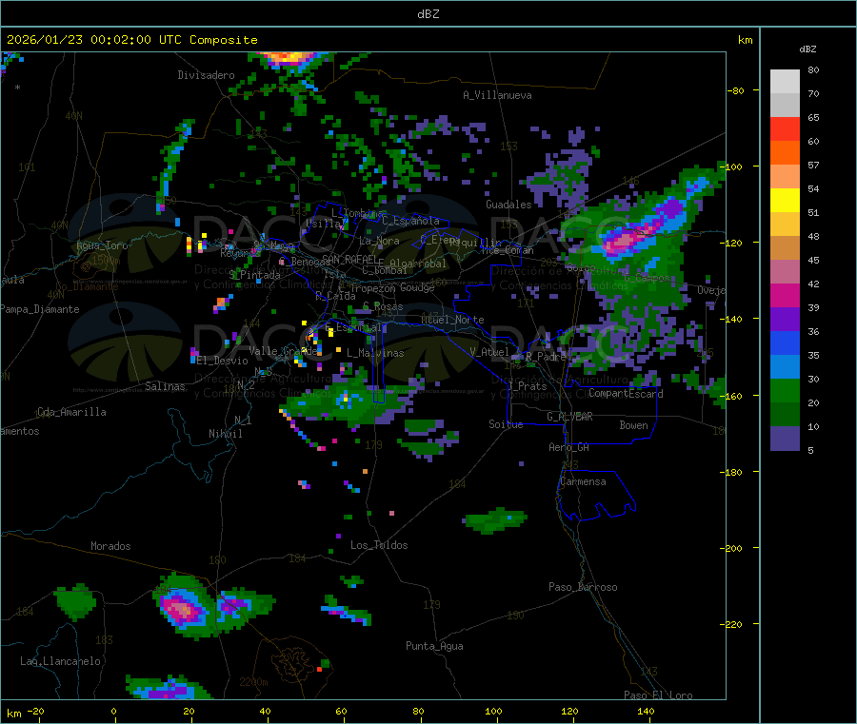Click the L_Malvinas label
This screenshot has width=857, height=724.
(x=375, y=353)
